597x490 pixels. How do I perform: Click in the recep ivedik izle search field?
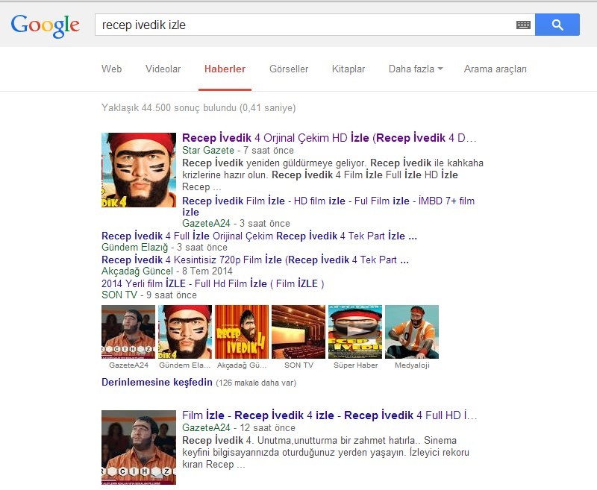click(304, 25)
